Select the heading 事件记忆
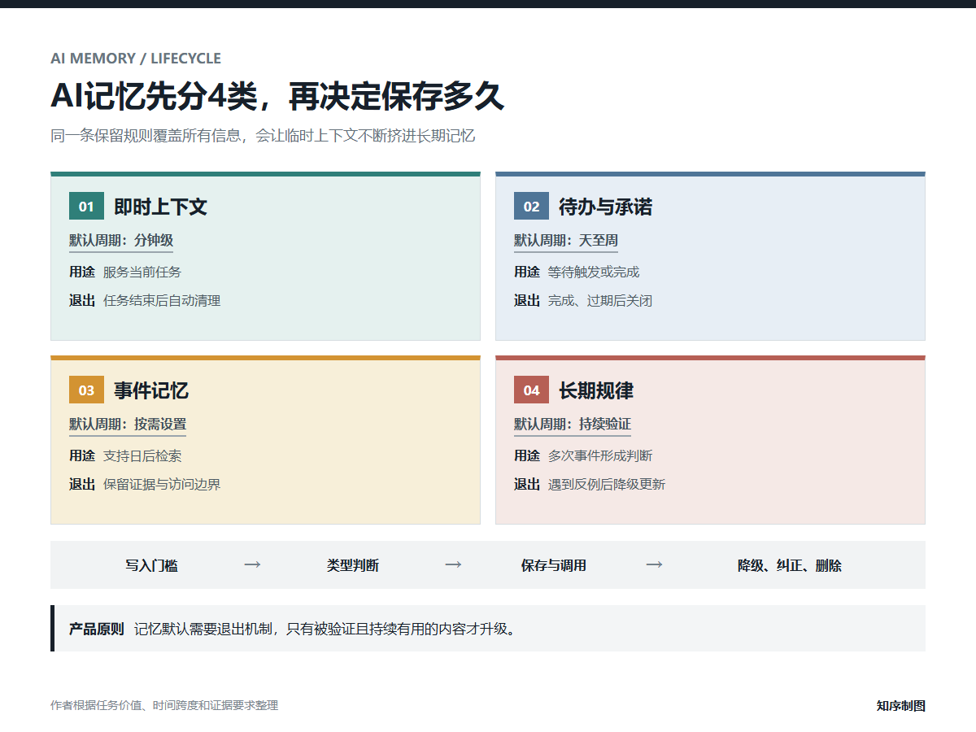Screen dimensions: 976x732 tap(151, 390)
